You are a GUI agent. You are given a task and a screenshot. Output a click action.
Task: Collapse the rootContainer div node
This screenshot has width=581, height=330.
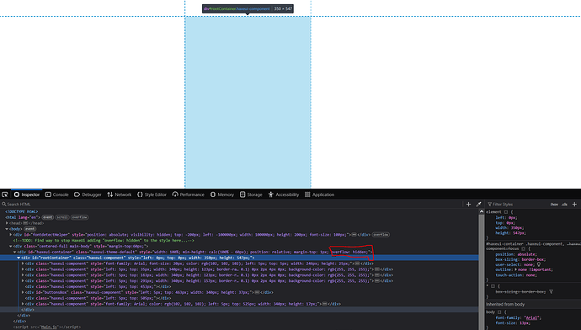point(19,258)
